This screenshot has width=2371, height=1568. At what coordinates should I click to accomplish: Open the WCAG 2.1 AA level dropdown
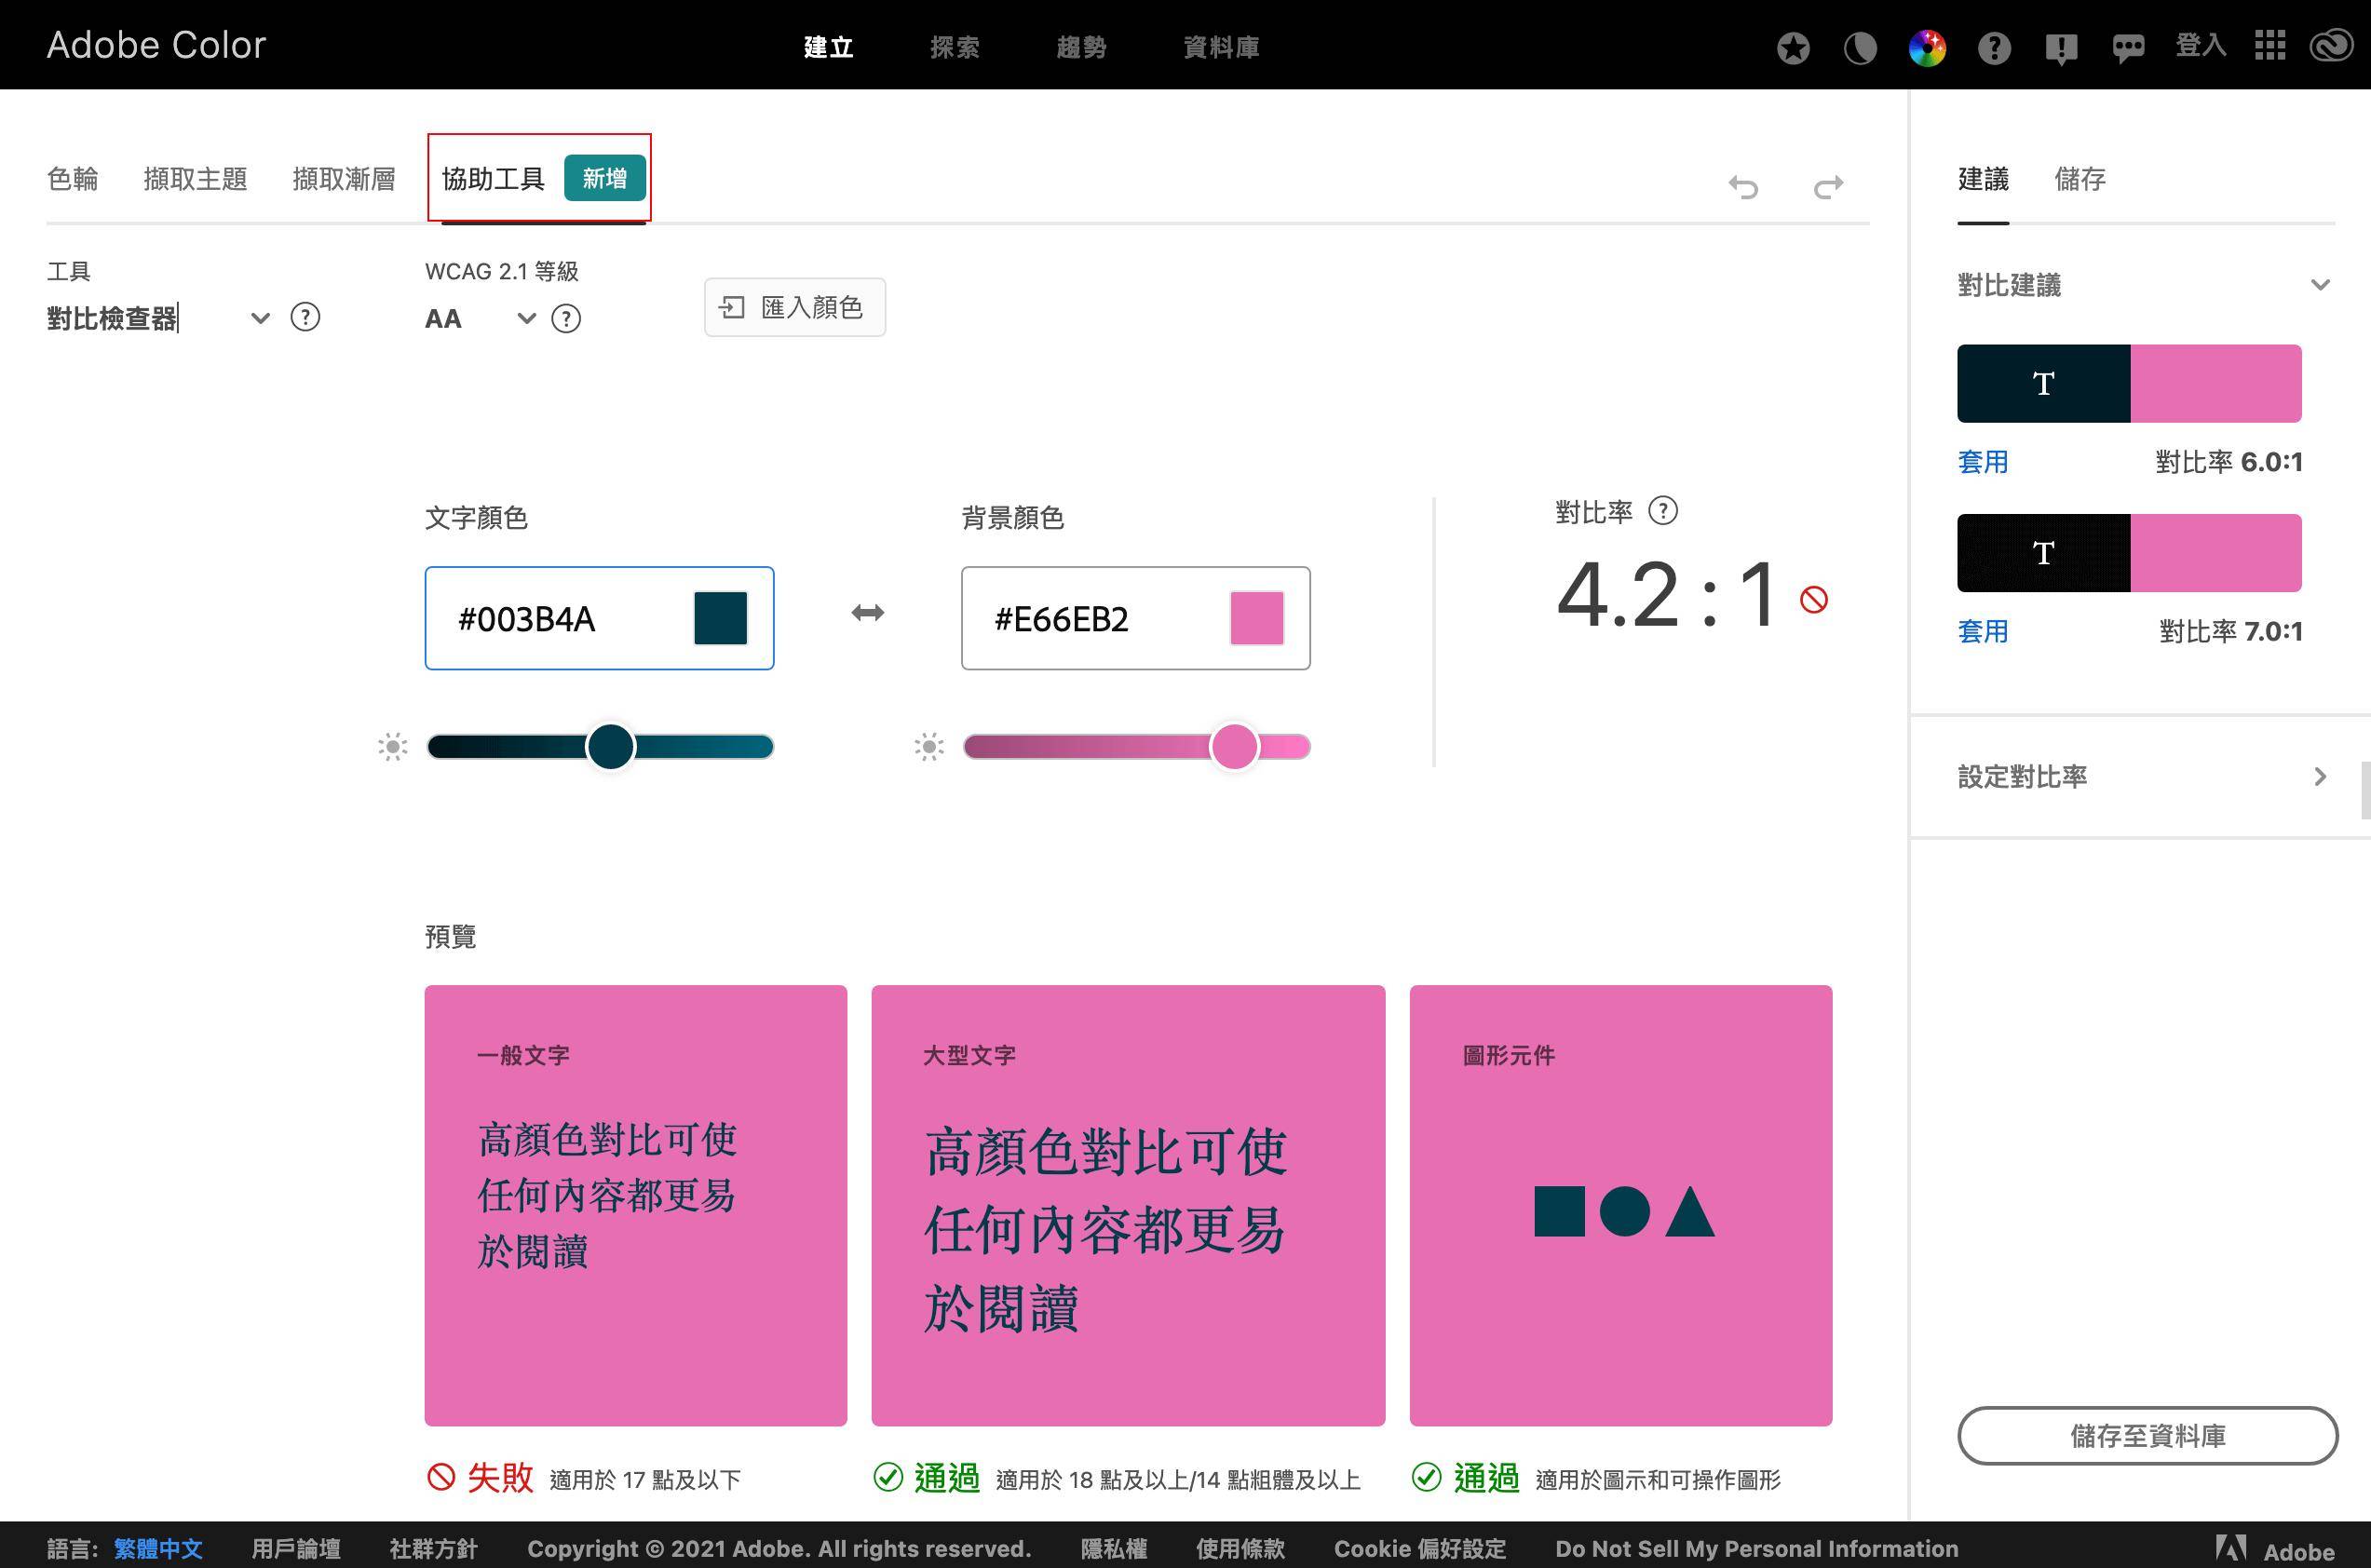tap(526, 319)
